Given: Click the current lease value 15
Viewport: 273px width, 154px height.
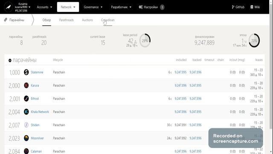Looking at the screenshot, I should [103, 43].
